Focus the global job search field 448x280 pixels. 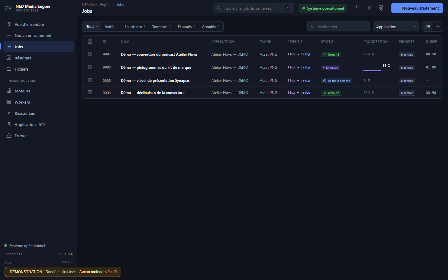tap(254, 8)
